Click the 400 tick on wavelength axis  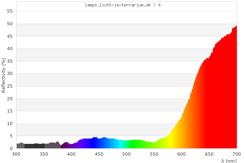click(x=71, y=154)
